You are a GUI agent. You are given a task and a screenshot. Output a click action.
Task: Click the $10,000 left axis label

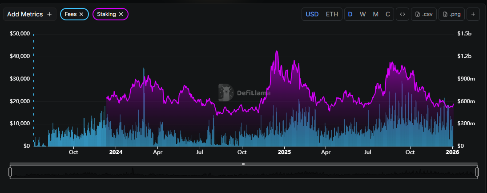click(x=19, y=124)
